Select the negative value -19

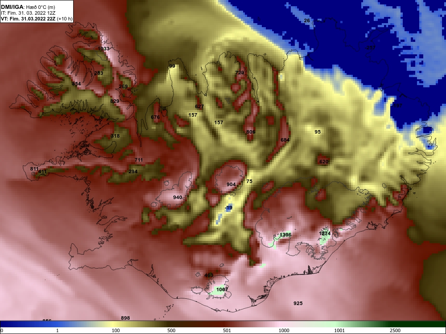click(228, 208)
